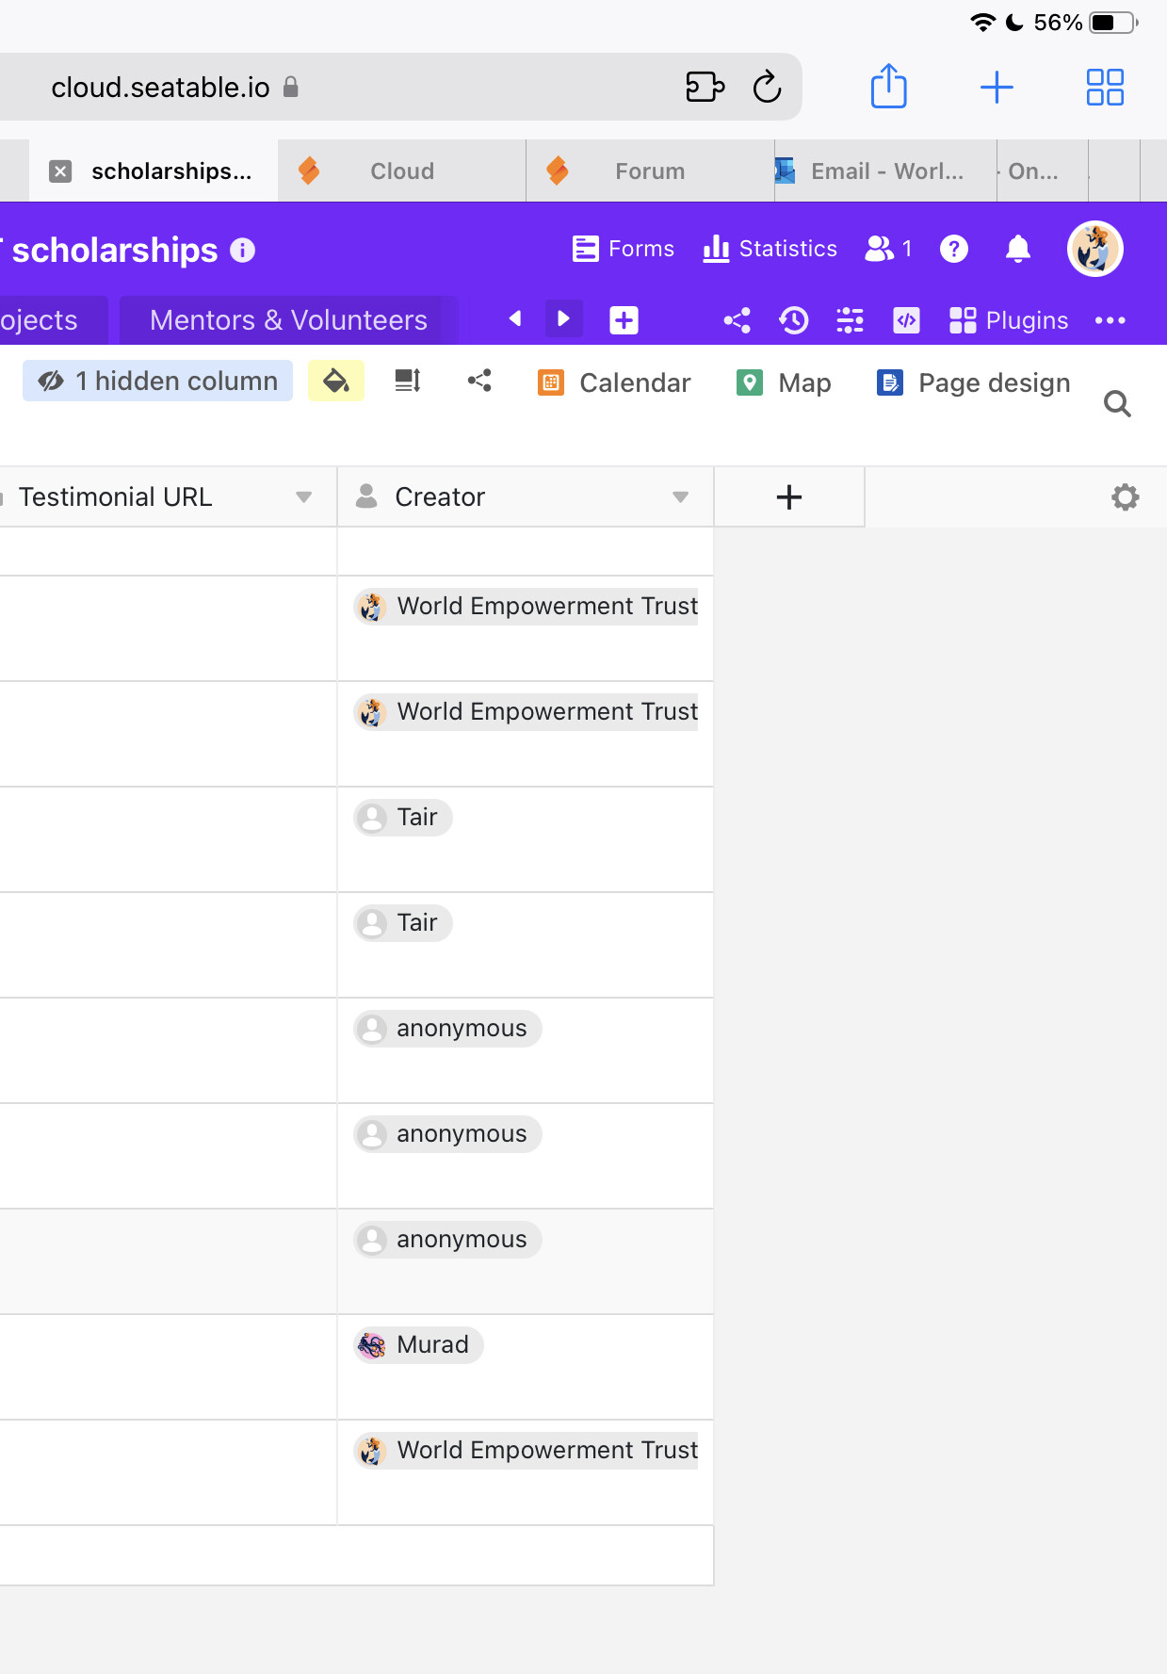The width and height of the screenshot is (1167, 1674).
Task: Open the Statistics module
Action: click(770, 249)
